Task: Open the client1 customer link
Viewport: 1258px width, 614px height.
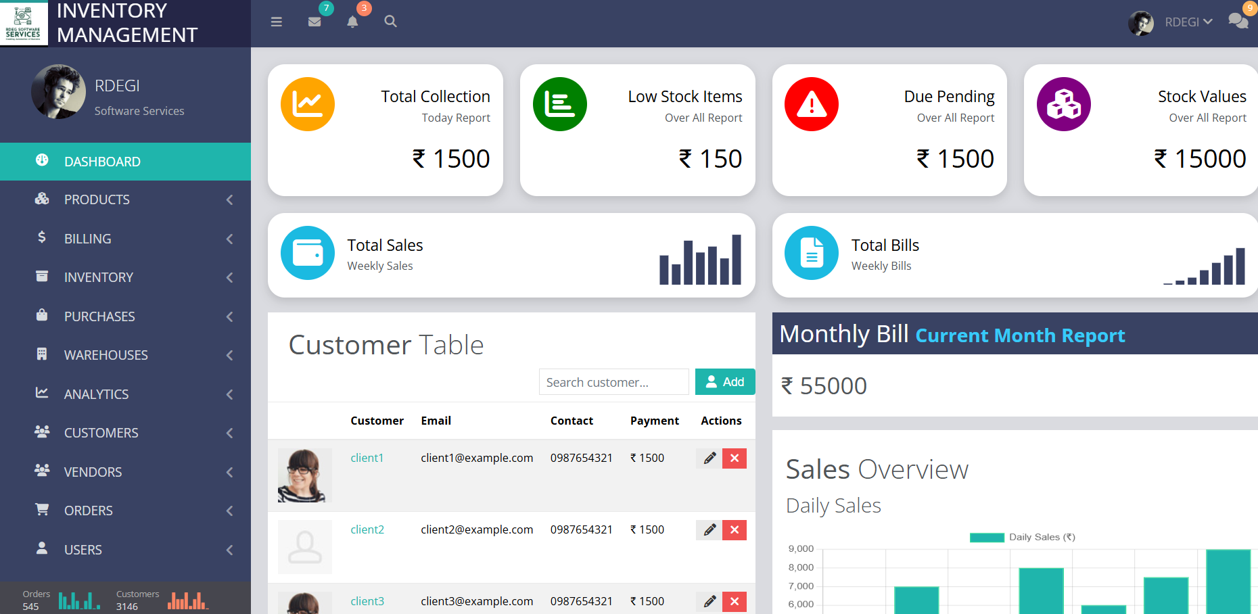Action: pyautogui.click(x=367, y=458)
